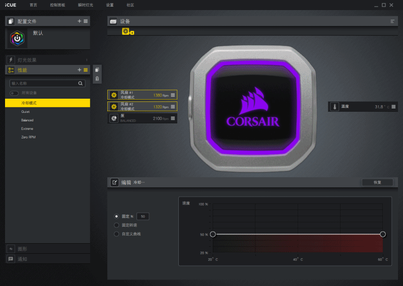Click the 编辑 edit pencil icon
The image size is (403, 286).
point(114,182)
